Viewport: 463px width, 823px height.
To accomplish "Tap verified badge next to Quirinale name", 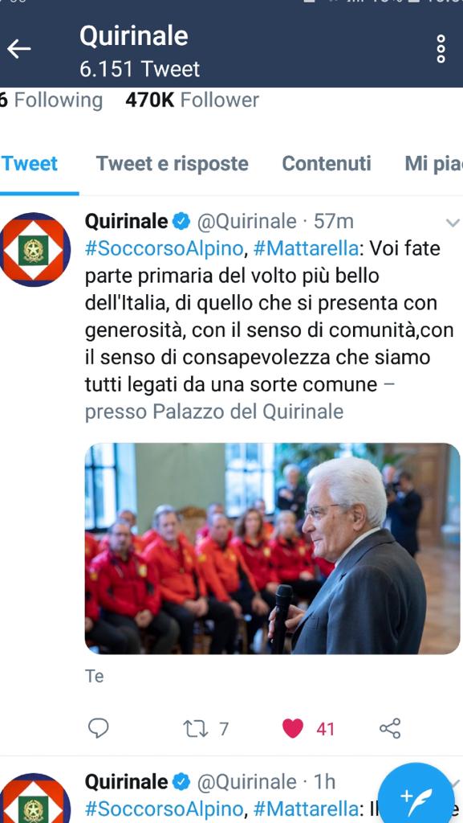I will tap(181, 222).
